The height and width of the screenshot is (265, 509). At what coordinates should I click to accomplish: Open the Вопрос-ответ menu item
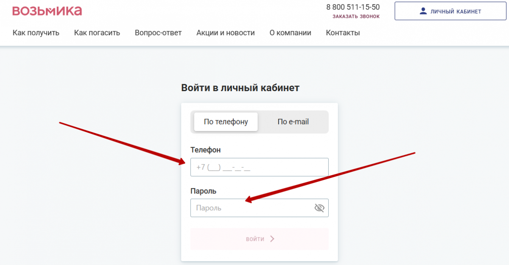158,33
